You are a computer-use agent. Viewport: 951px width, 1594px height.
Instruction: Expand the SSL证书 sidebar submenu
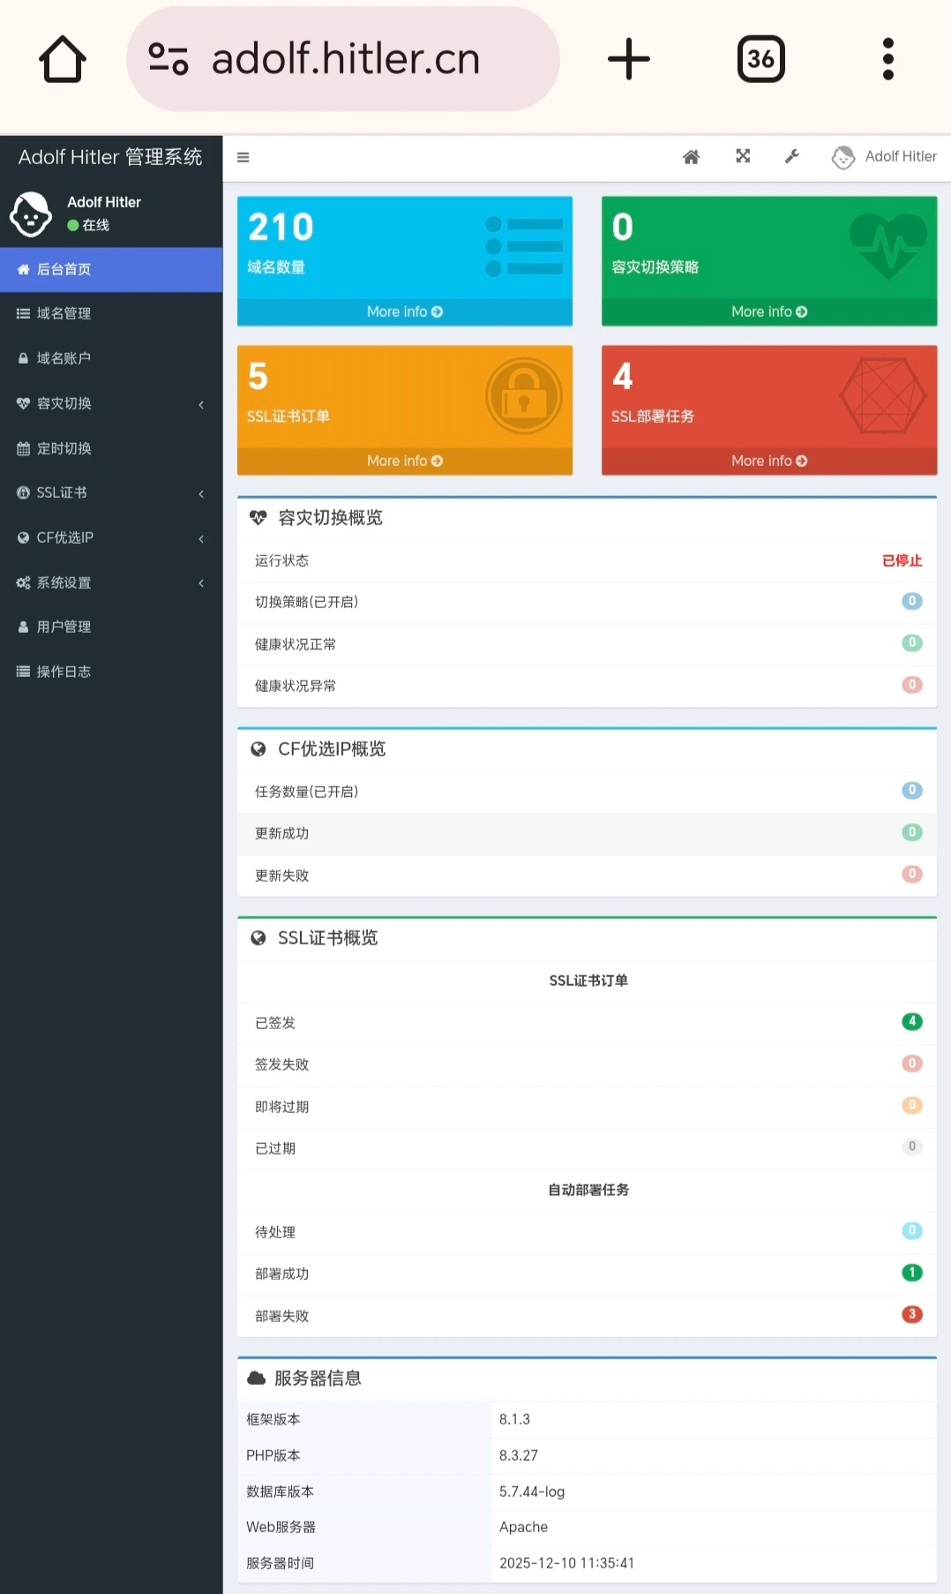point(111,492)
